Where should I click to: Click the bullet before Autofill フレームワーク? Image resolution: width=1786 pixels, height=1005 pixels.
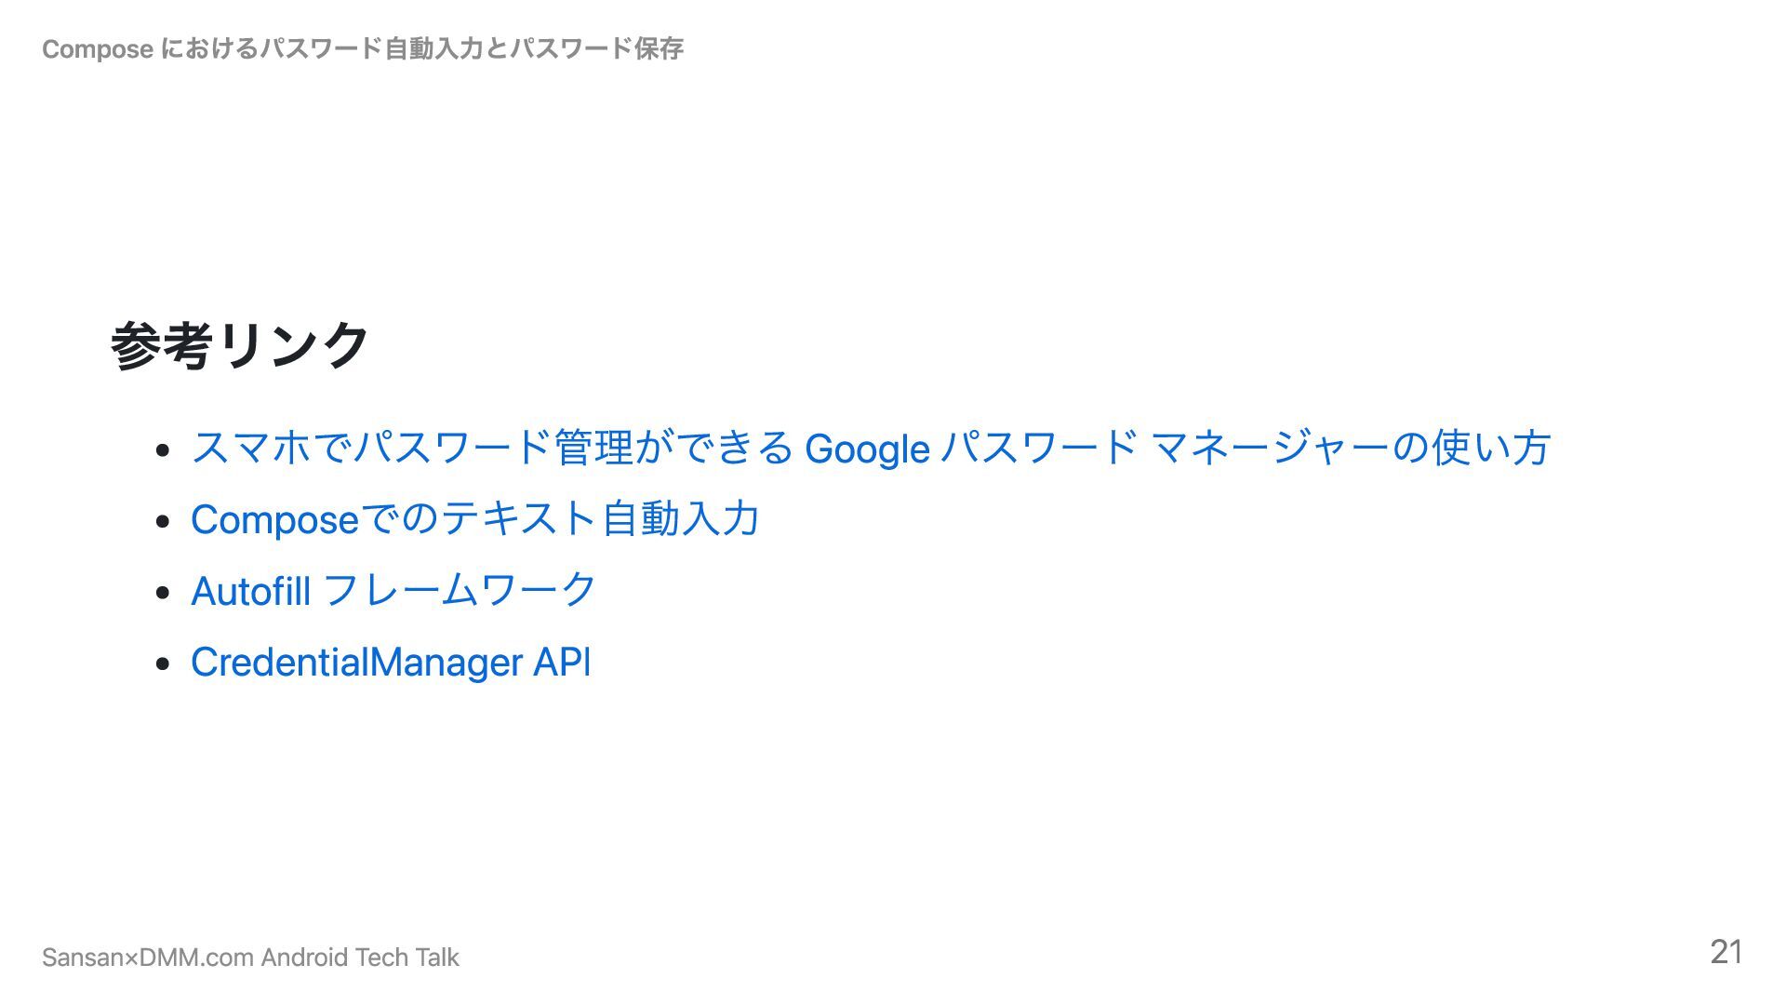click(164, 593)
